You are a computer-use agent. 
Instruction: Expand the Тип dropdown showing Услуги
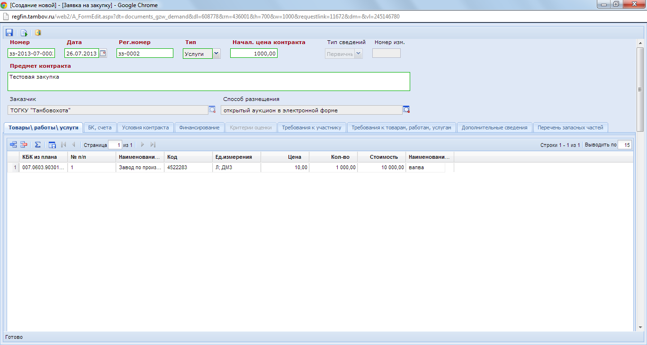(x=216, y=54)
